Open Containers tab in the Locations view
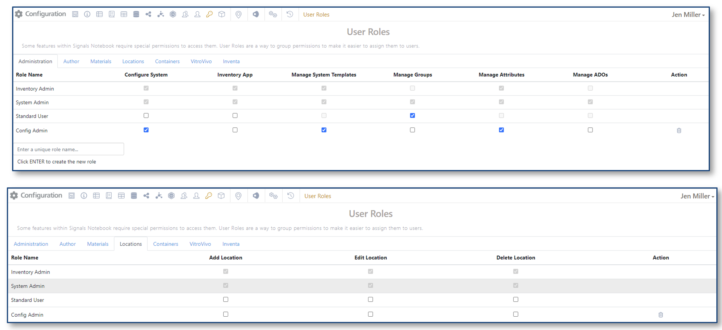The width and height of the screenshot is (722, 330). [x=166, y=244]
